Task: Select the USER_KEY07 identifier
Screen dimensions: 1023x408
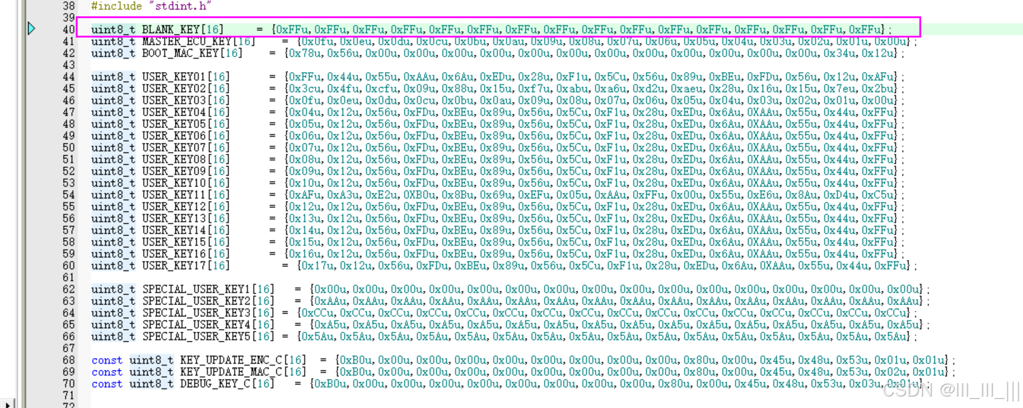Action: pos(174,148)
